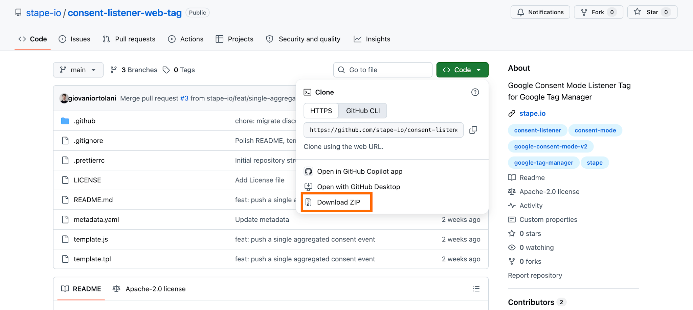Go to the Actions tab

coord(186,39)
